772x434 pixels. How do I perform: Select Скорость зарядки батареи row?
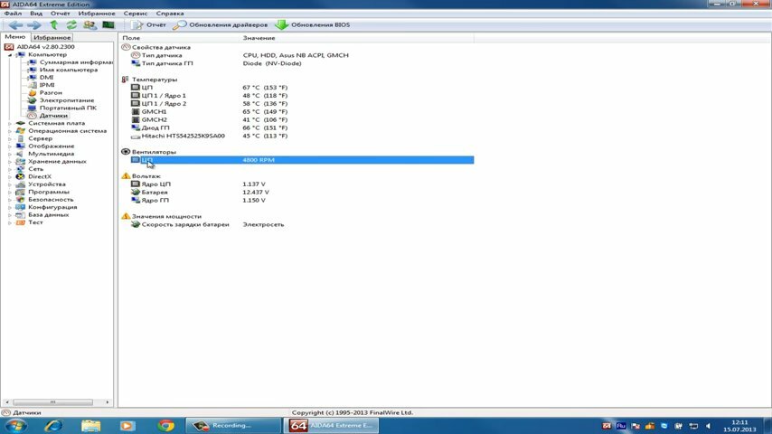click(x=297, y=224)
